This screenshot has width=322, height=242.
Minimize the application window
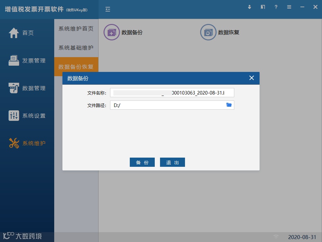click(x=302, y=7)
